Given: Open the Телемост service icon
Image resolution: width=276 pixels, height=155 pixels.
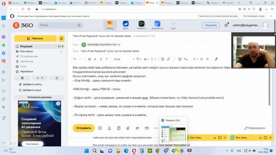Looking at the screenshot, I should [x=141, y=25].
